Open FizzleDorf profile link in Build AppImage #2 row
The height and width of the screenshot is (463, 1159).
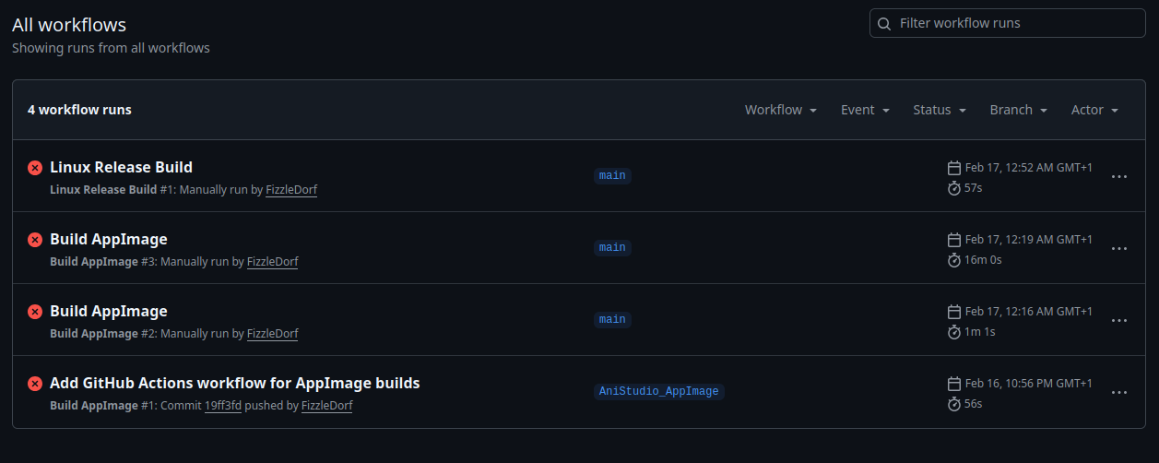(272, 333)
